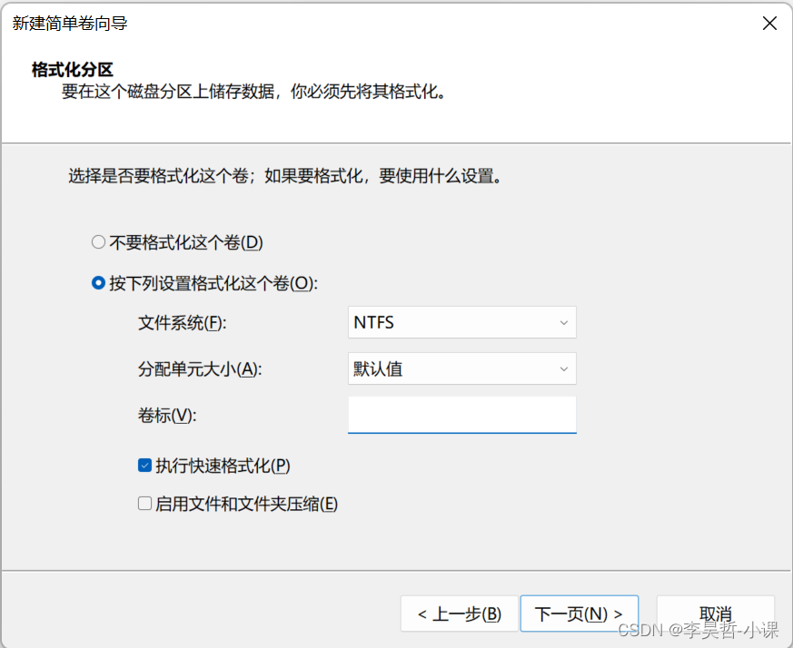Abort volume formatting via 取消

pos(716,614)
